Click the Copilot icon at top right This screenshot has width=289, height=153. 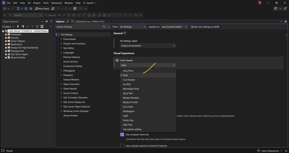tap(276, 9)
